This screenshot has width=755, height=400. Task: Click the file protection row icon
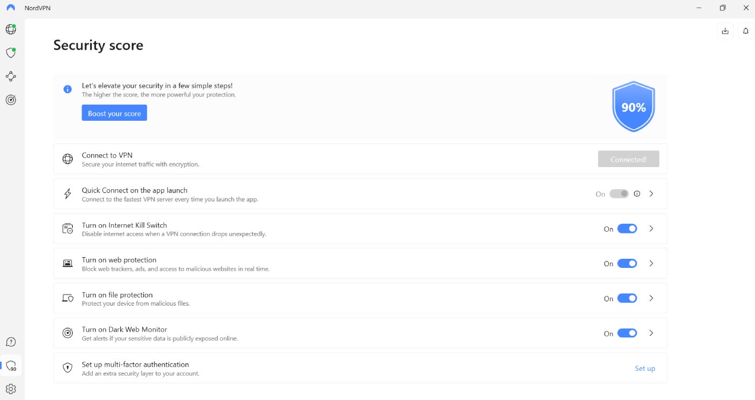pos(67,298)
